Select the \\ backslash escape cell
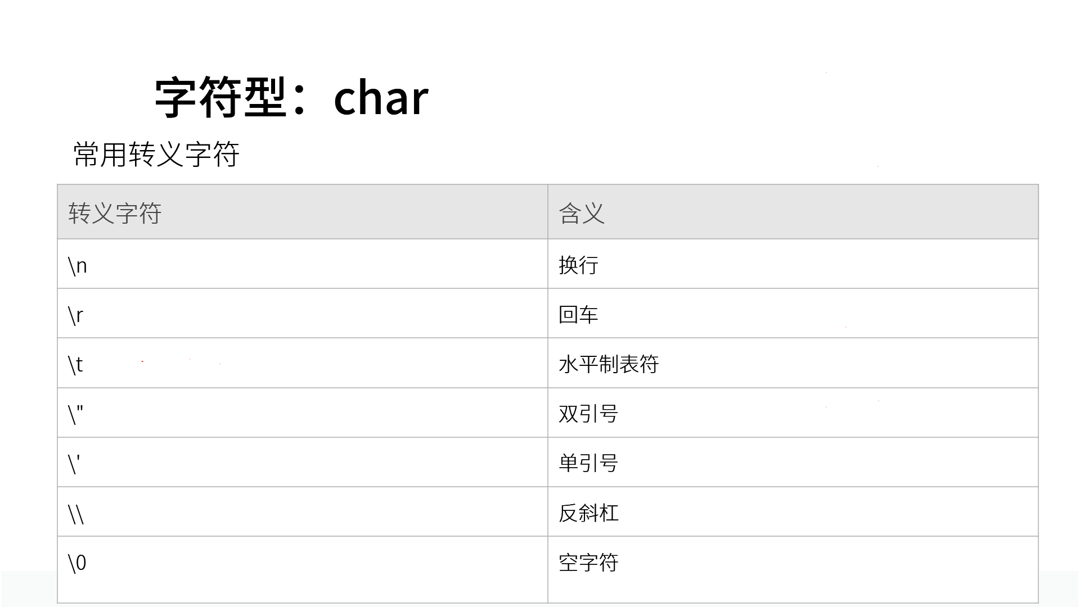Viewport: 1080px width, 607px height. click(x=303, y=512)
